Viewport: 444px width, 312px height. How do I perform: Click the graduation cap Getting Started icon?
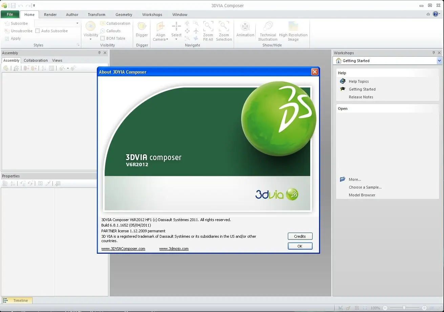pyautogui.click(x=342, y=89)
